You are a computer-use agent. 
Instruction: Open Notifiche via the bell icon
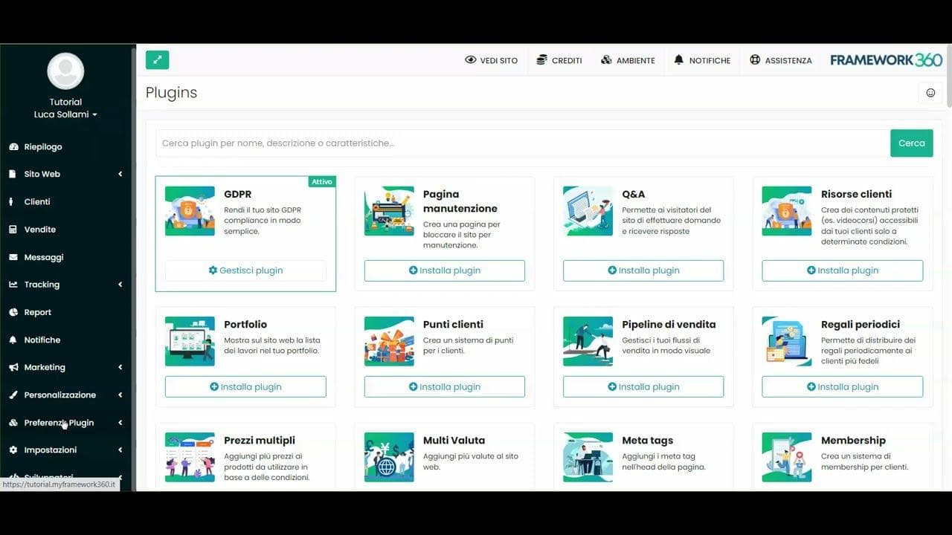(x=678, y=59)
